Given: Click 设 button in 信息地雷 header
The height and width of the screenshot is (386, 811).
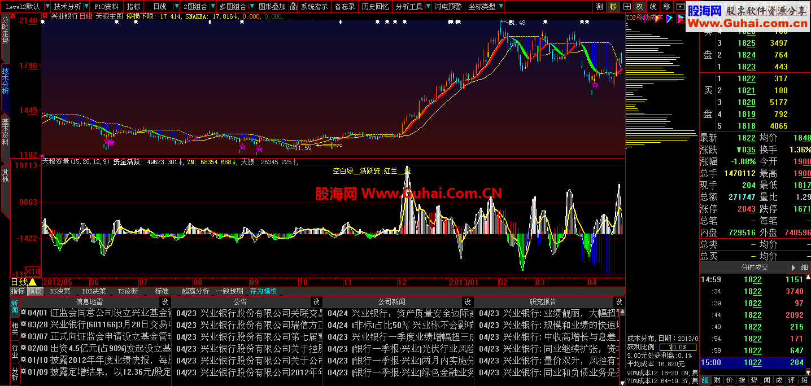Looking at the screenshot, I should [165, 302].
